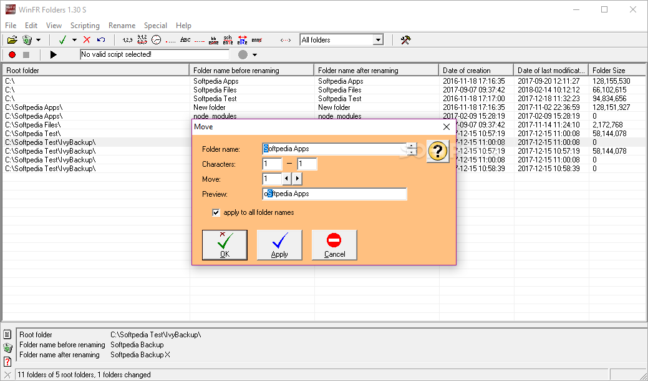The height and width of the screenshot is (381, 648).
Task: Click the Folder name spinner up arrow
Action: click(412, 146)
